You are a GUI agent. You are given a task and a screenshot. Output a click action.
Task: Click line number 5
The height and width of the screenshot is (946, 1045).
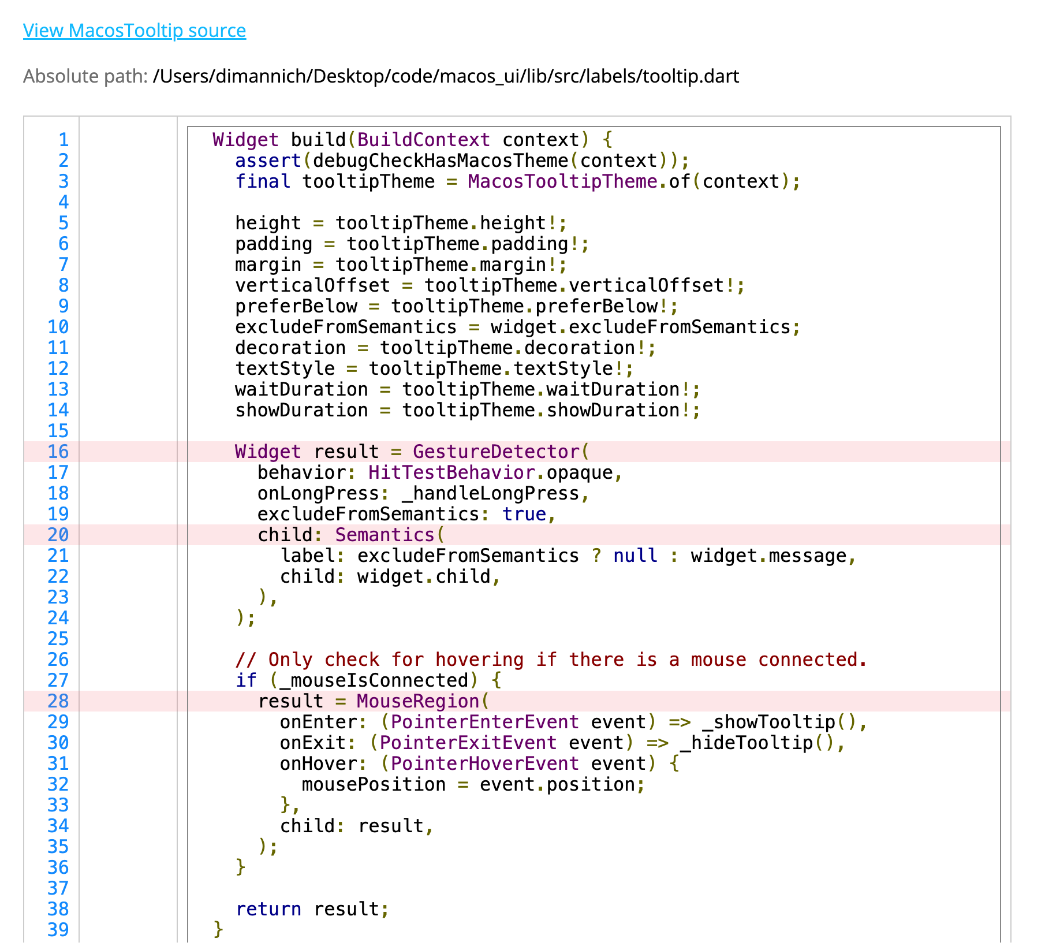64,223
